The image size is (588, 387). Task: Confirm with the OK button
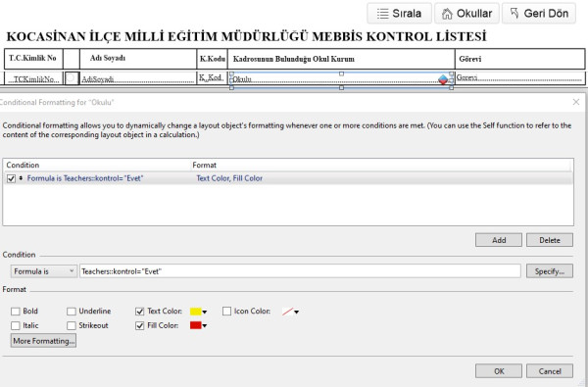pos(499,371)
